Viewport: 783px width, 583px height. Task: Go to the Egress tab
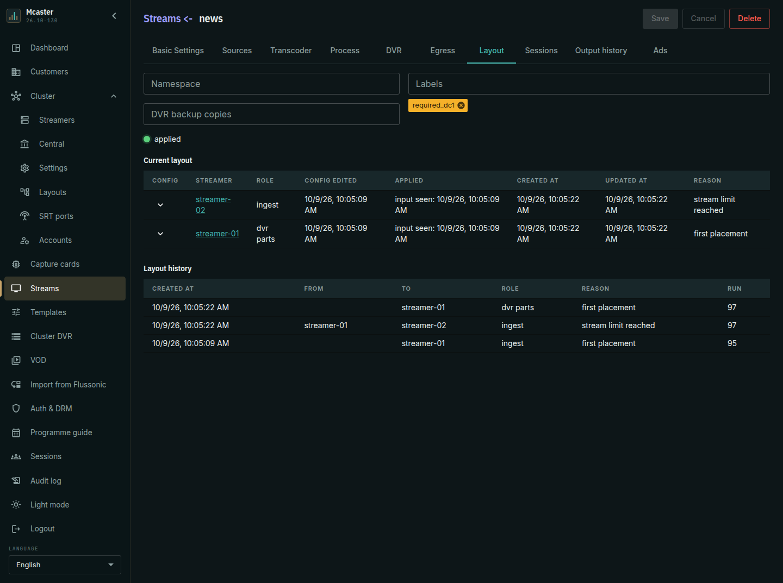click(443, 51)
